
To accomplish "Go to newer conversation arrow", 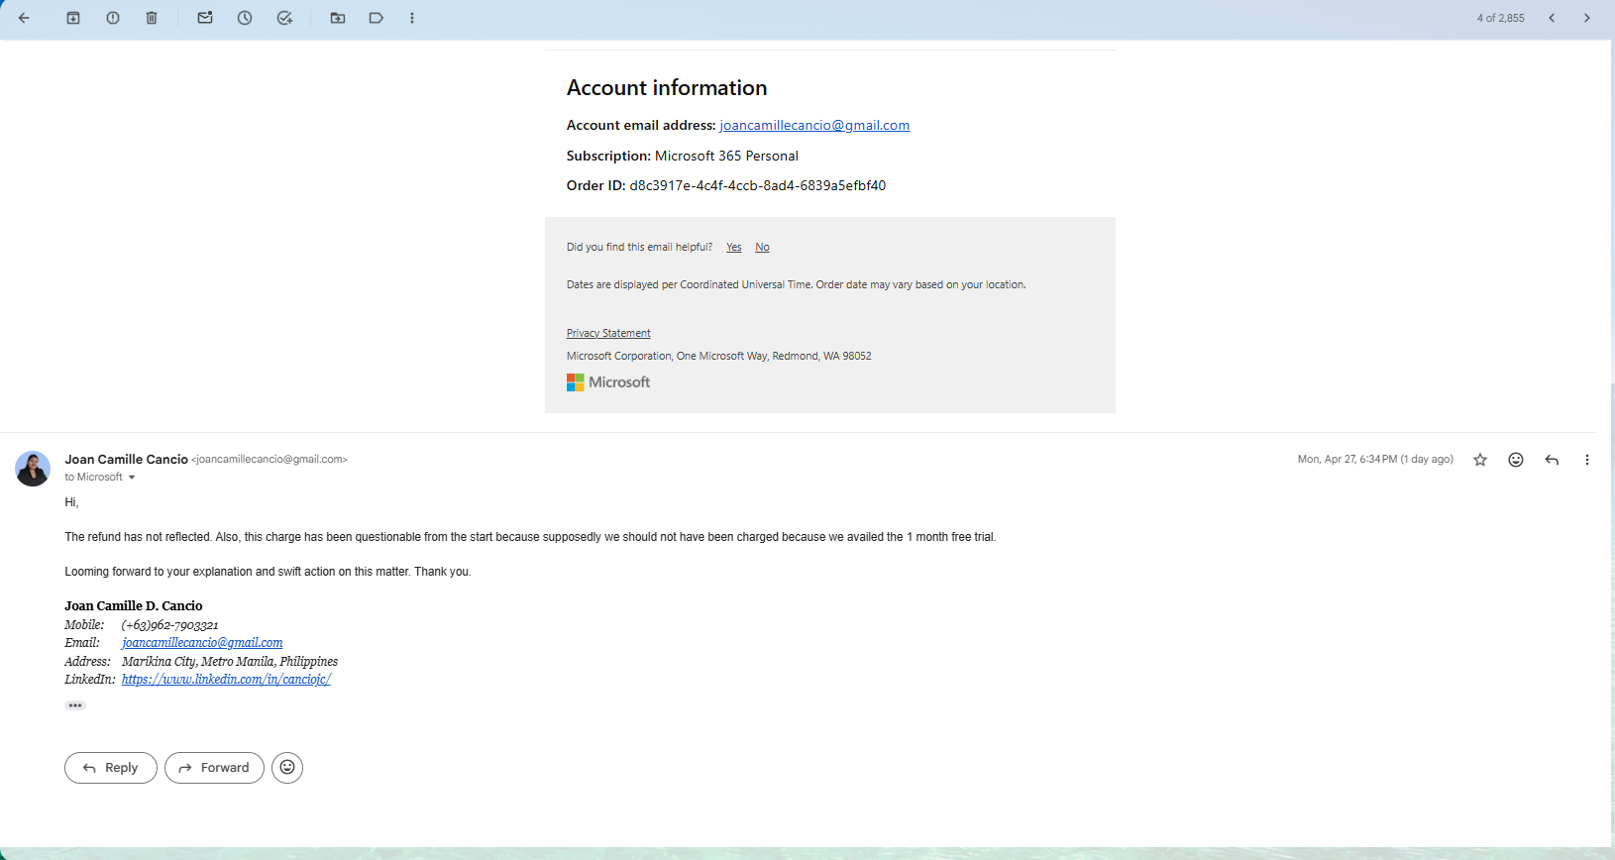I will (1552, 18).
